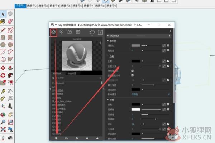Open VRayBRDF layer options menu
The image size is (215, 143).
click(x=169, y=36)
